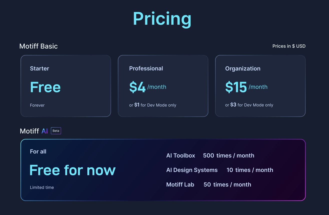
Task: Click the Free price on Starter
Action: point(45,87)
